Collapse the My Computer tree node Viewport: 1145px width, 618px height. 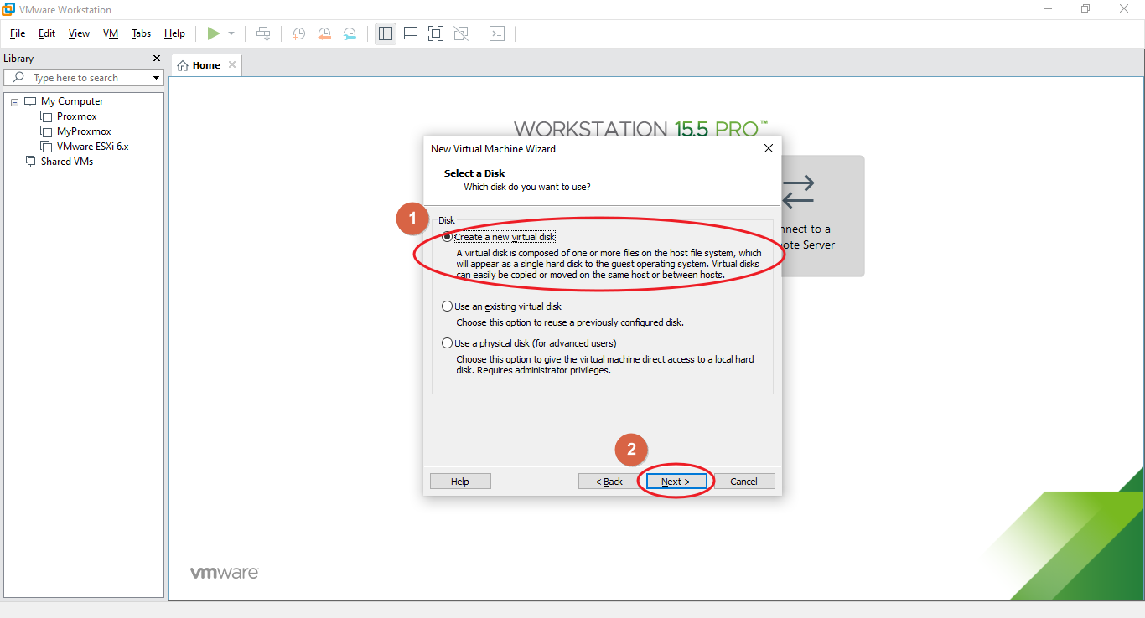(x=14, y=101)
